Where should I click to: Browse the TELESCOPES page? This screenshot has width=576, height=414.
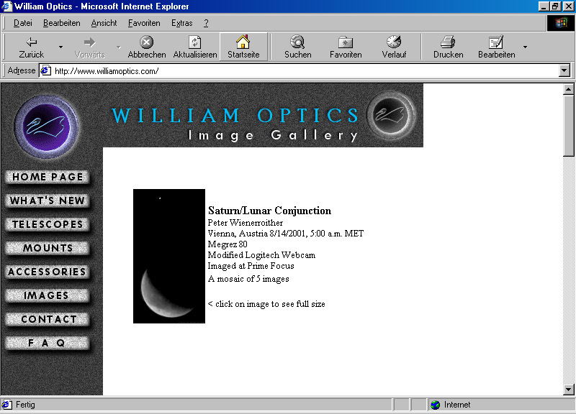point(48,224)
